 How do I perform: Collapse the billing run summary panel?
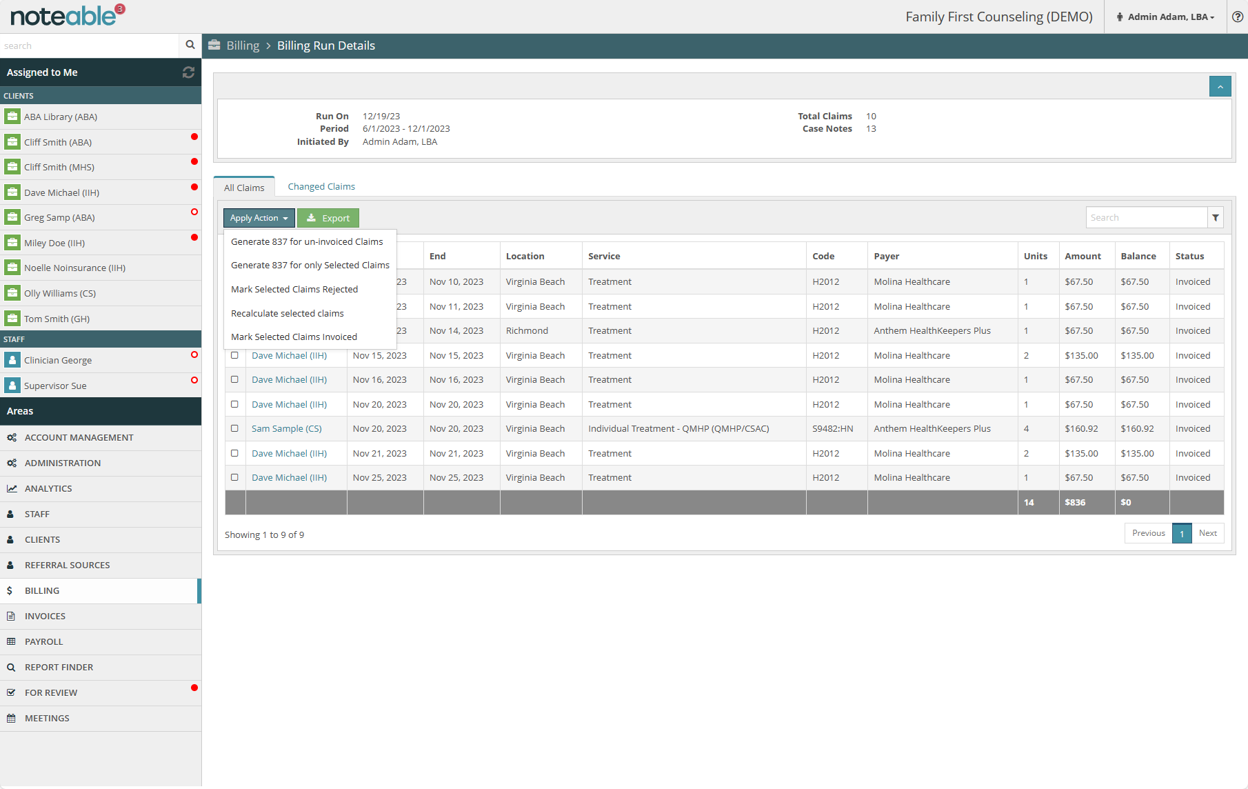1220,86
